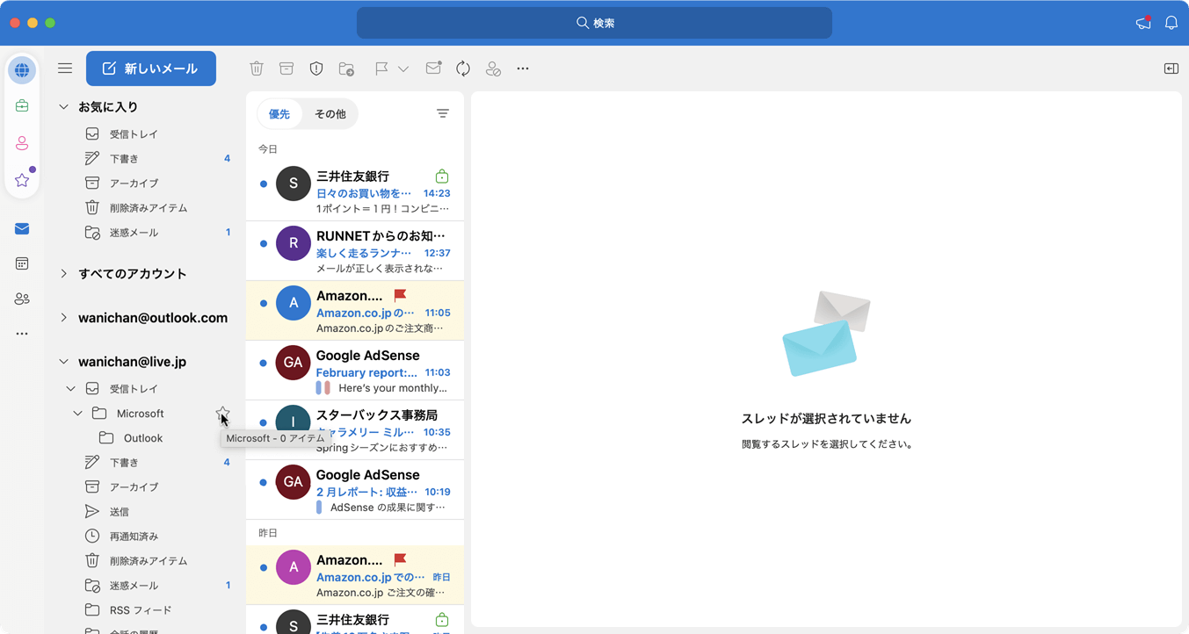Collapse the Microsoft folder tree
1189x634 pixels.
pos(77,414)
